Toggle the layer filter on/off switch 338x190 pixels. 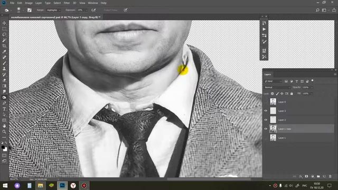[x=313, y=81]
